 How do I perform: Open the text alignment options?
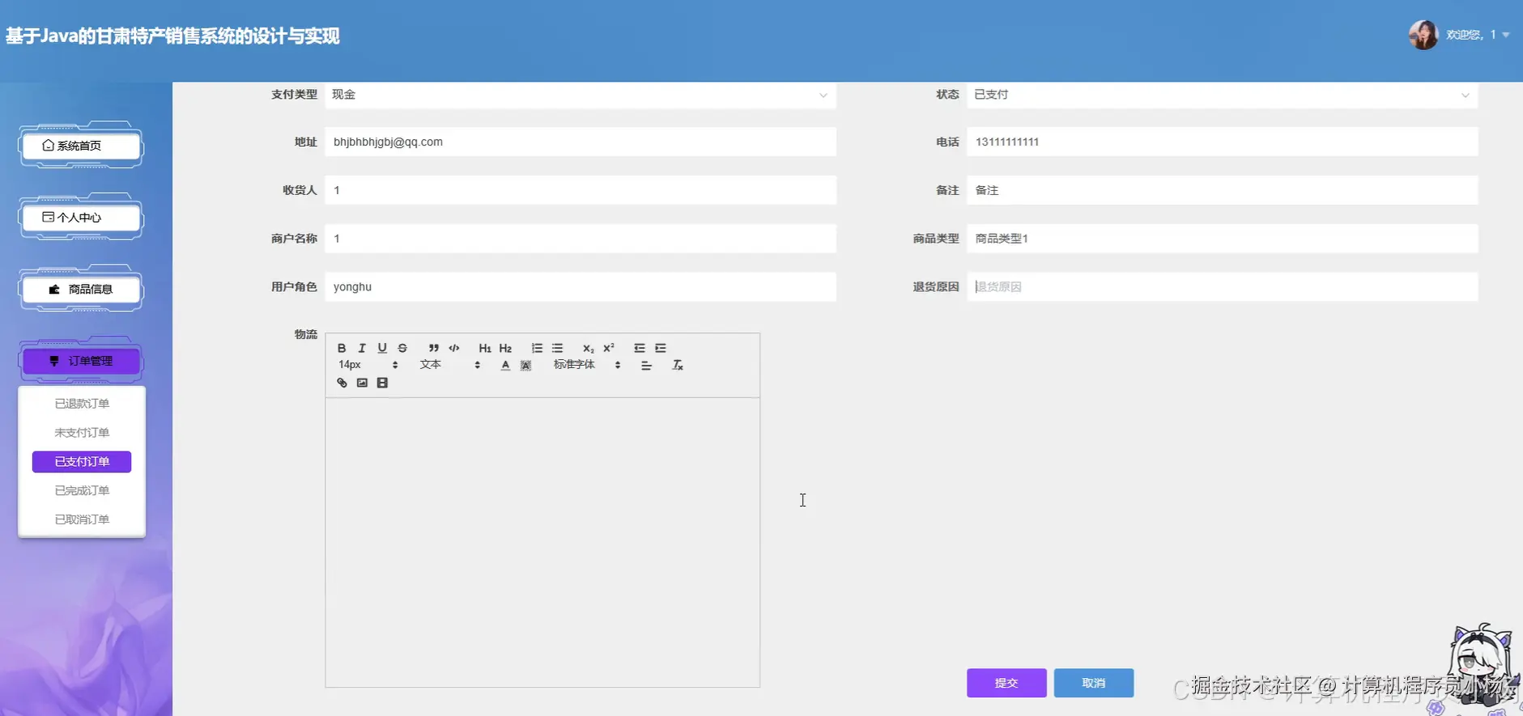[646, 365]
